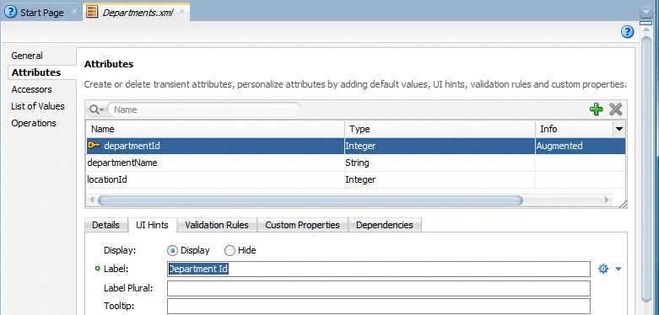The image size is (659, 315).
Task: Click the String type cell of departmentName
Action: [440, 163]
